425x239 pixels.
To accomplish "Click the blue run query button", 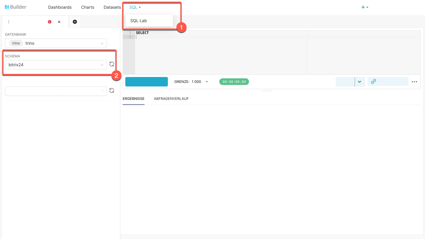I will pos(146,82).
